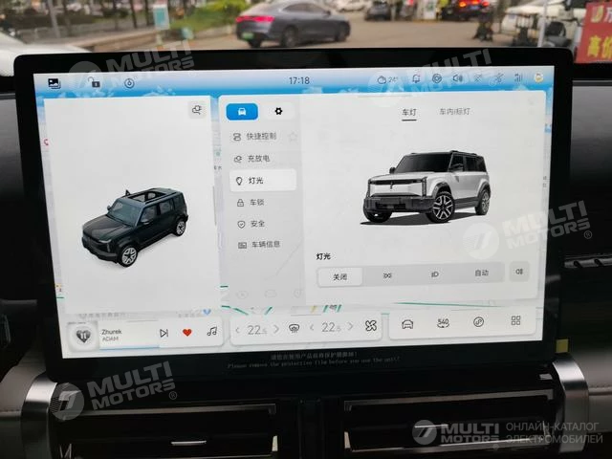The width and height of the screenshot is (612, 459).
Task: Tap the heart favorite icon
Action: point(187,332)
